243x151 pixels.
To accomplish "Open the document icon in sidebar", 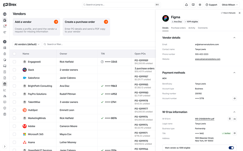I will click(5, 78).
